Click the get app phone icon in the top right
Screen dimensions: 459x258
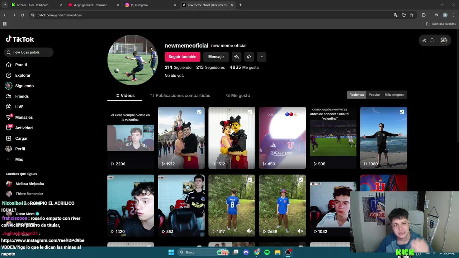coord(432,40)
